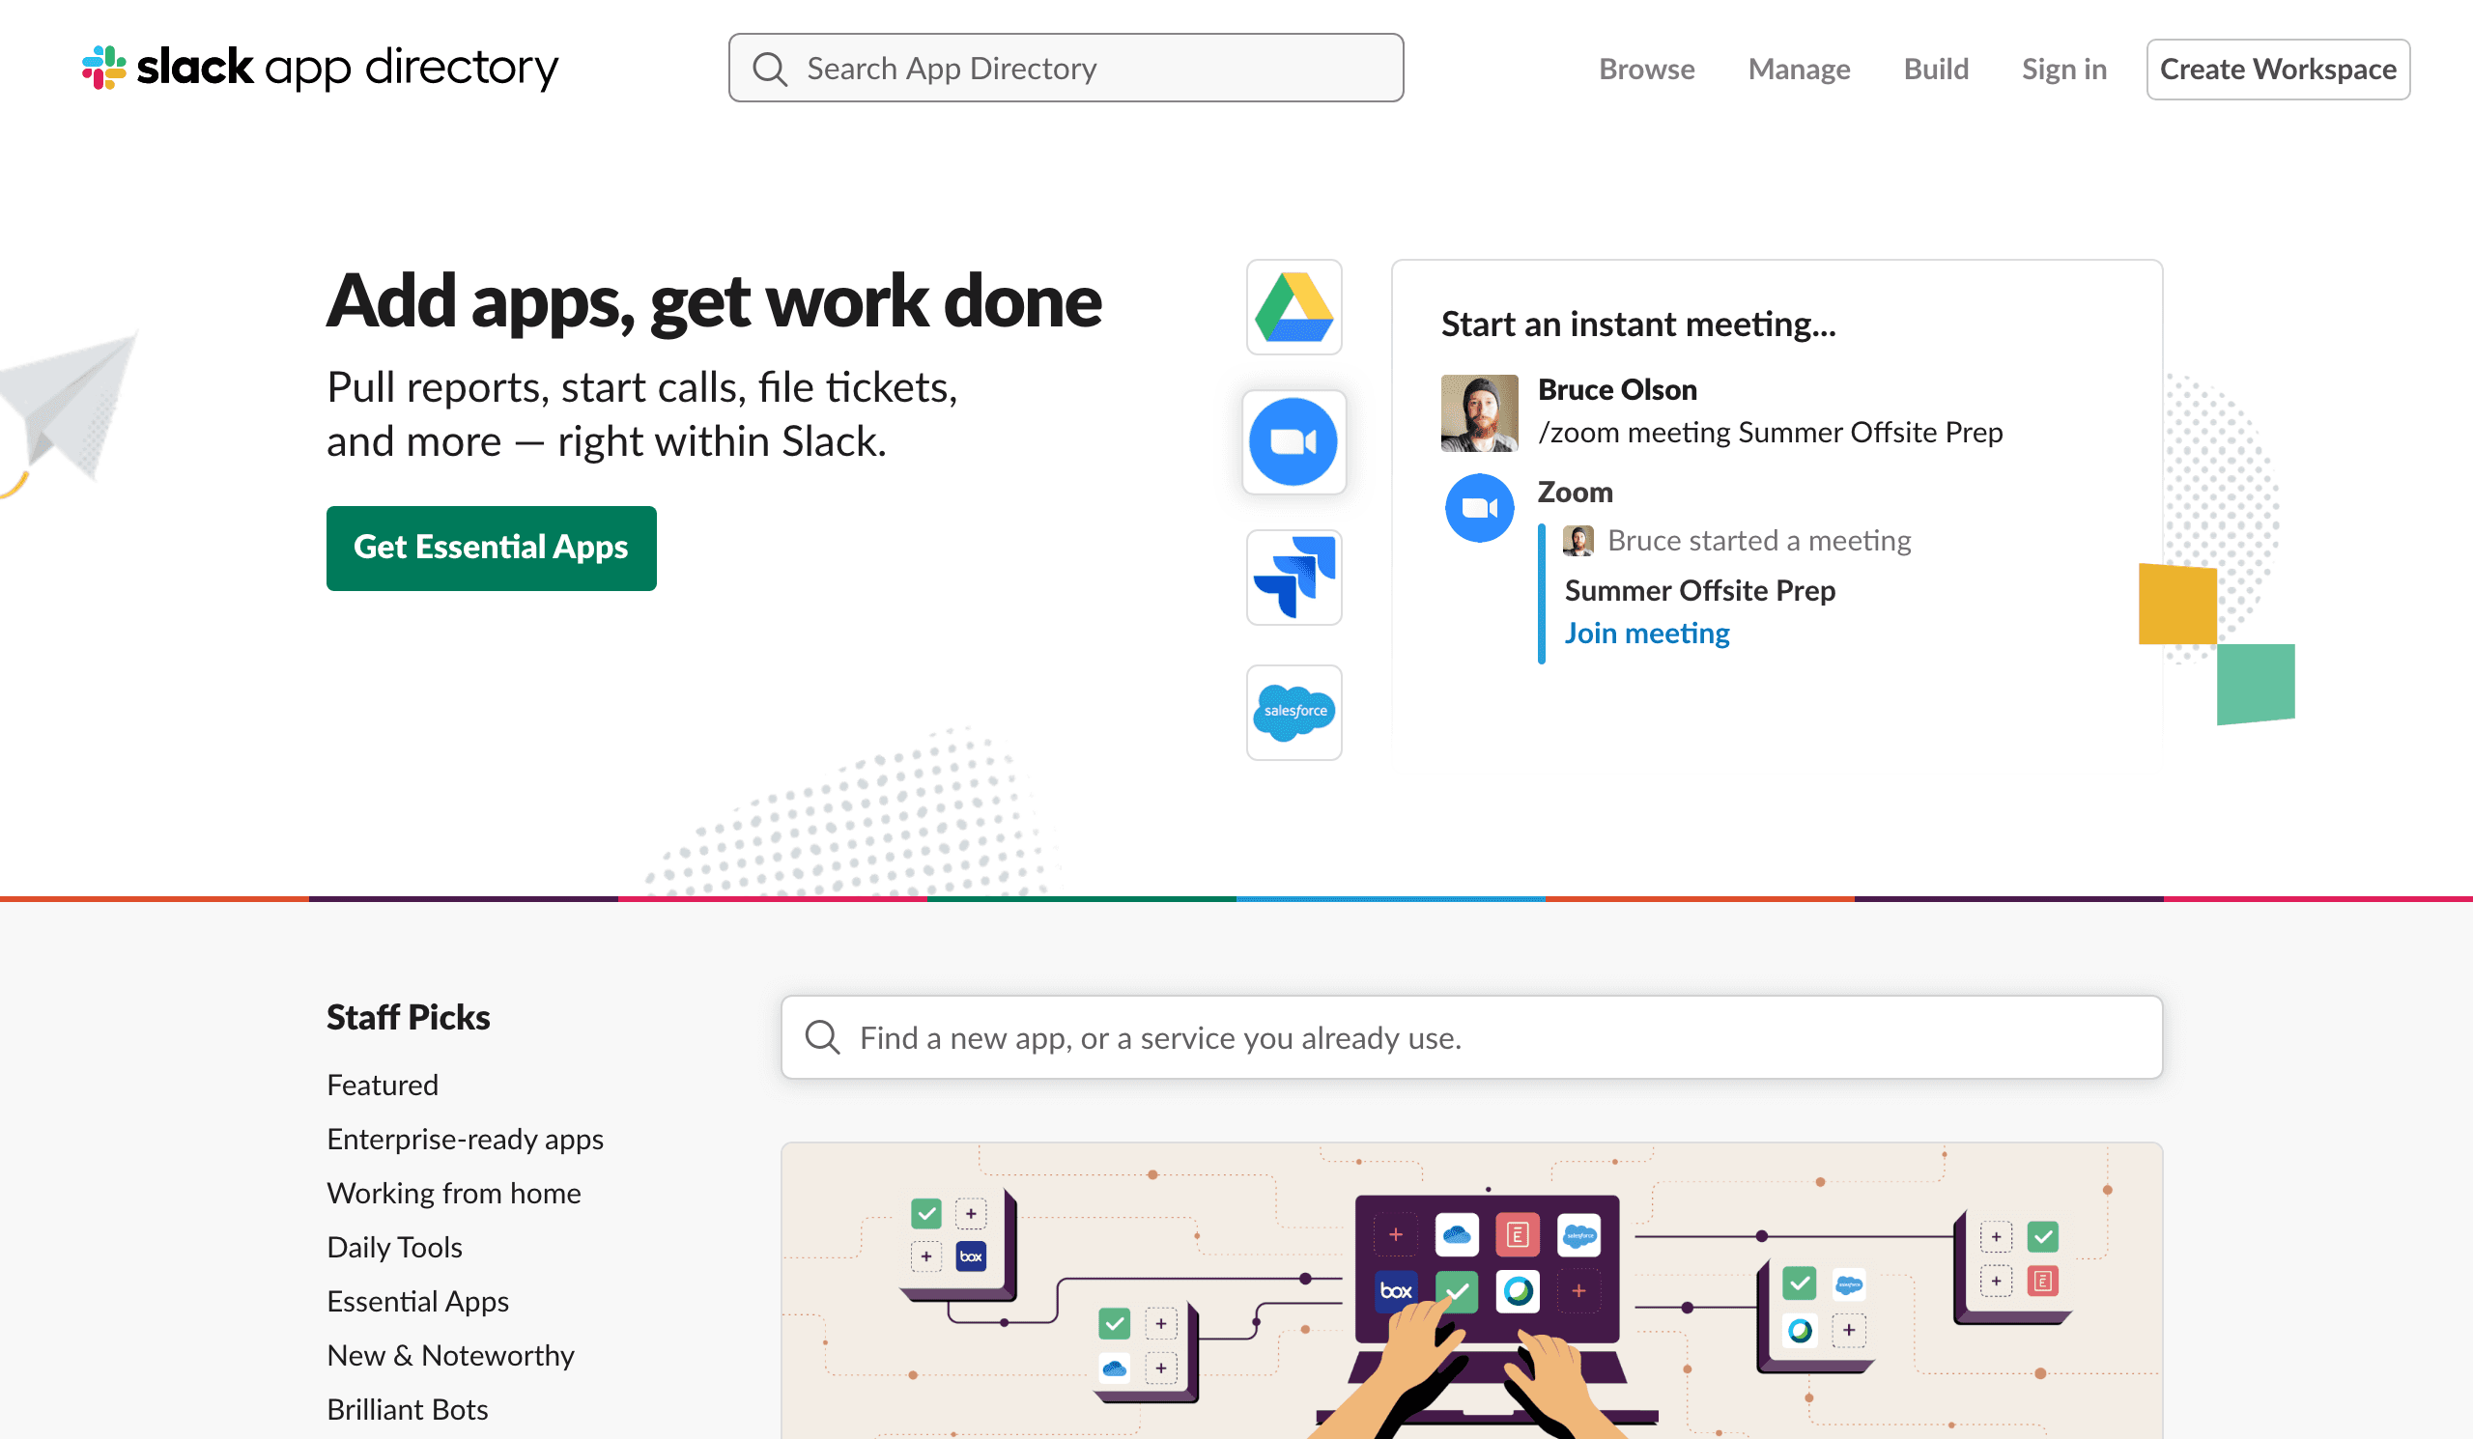Screen dimensions: 2473x1439
Task: Click the app directory search input field
Action: click(1066, 67)
